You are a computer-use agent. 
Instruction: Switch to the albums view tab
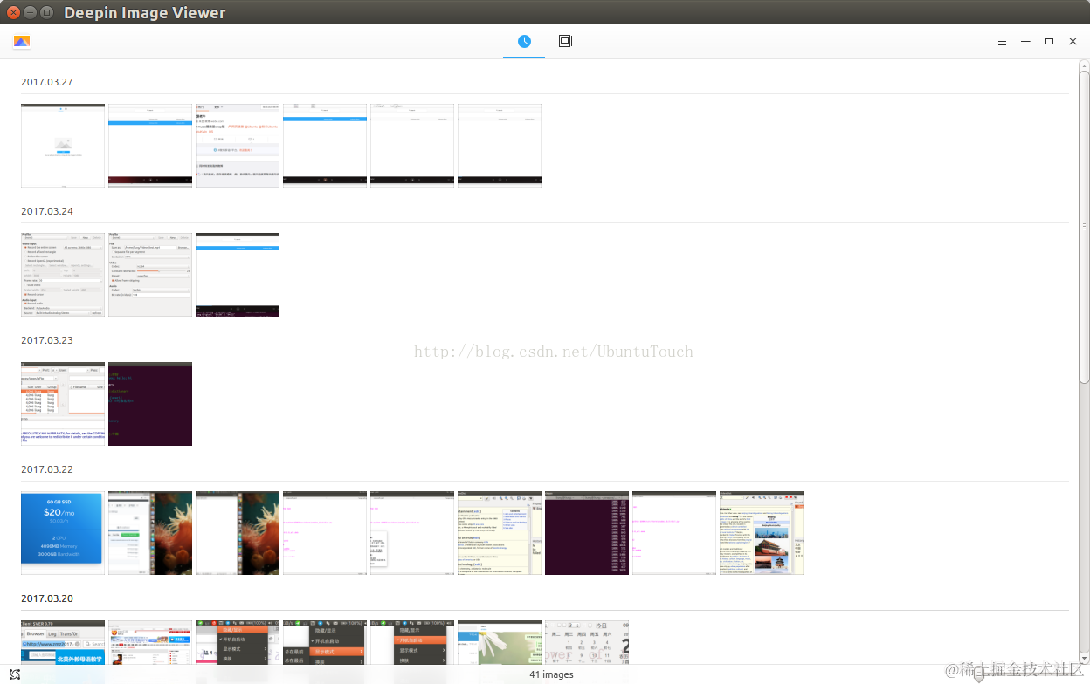565,41
